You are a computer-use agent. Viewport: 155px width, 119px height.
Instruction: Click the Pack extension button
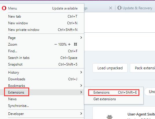coord(143,68)
